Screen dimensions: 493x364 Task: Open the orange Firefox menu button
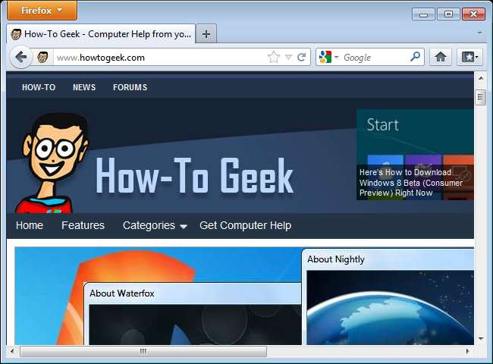click(x=42, y=11)
